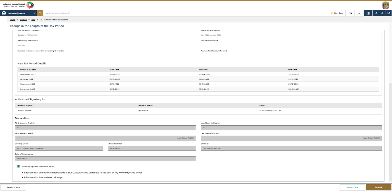
Task: Click end date '31-10-2022'
Action: [204, 79]
